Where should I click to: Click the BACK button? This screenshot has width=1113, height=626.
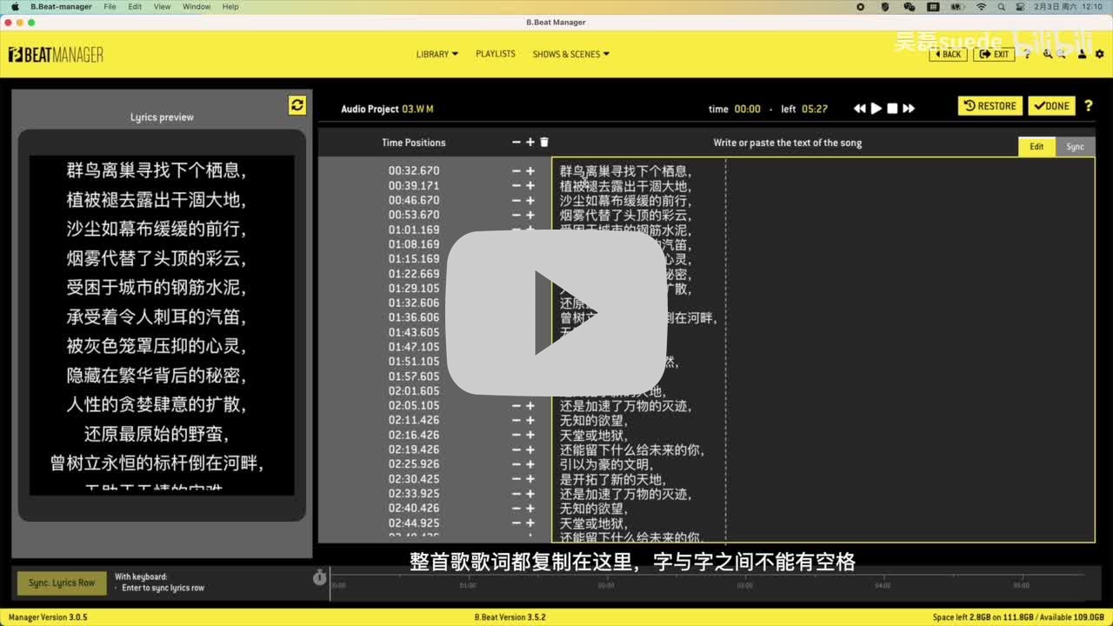tap(948, 54)
